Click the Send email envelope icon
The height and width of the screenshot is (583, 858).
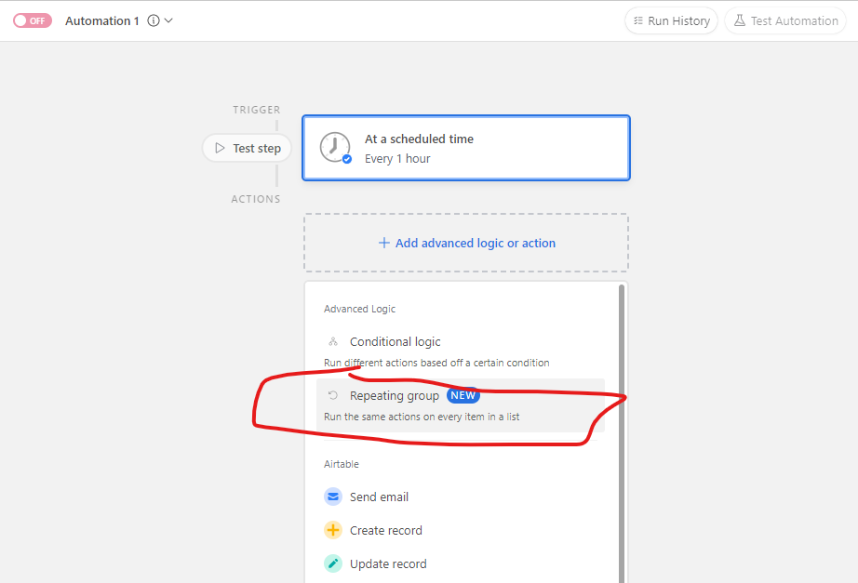click(x=333, y=497)
